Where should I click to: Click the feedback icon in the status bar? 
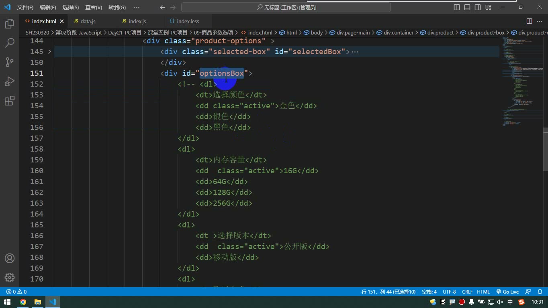[x=528, y=292]
